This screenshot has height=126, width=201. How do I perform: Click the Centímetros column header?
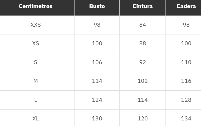click(36, 7)
